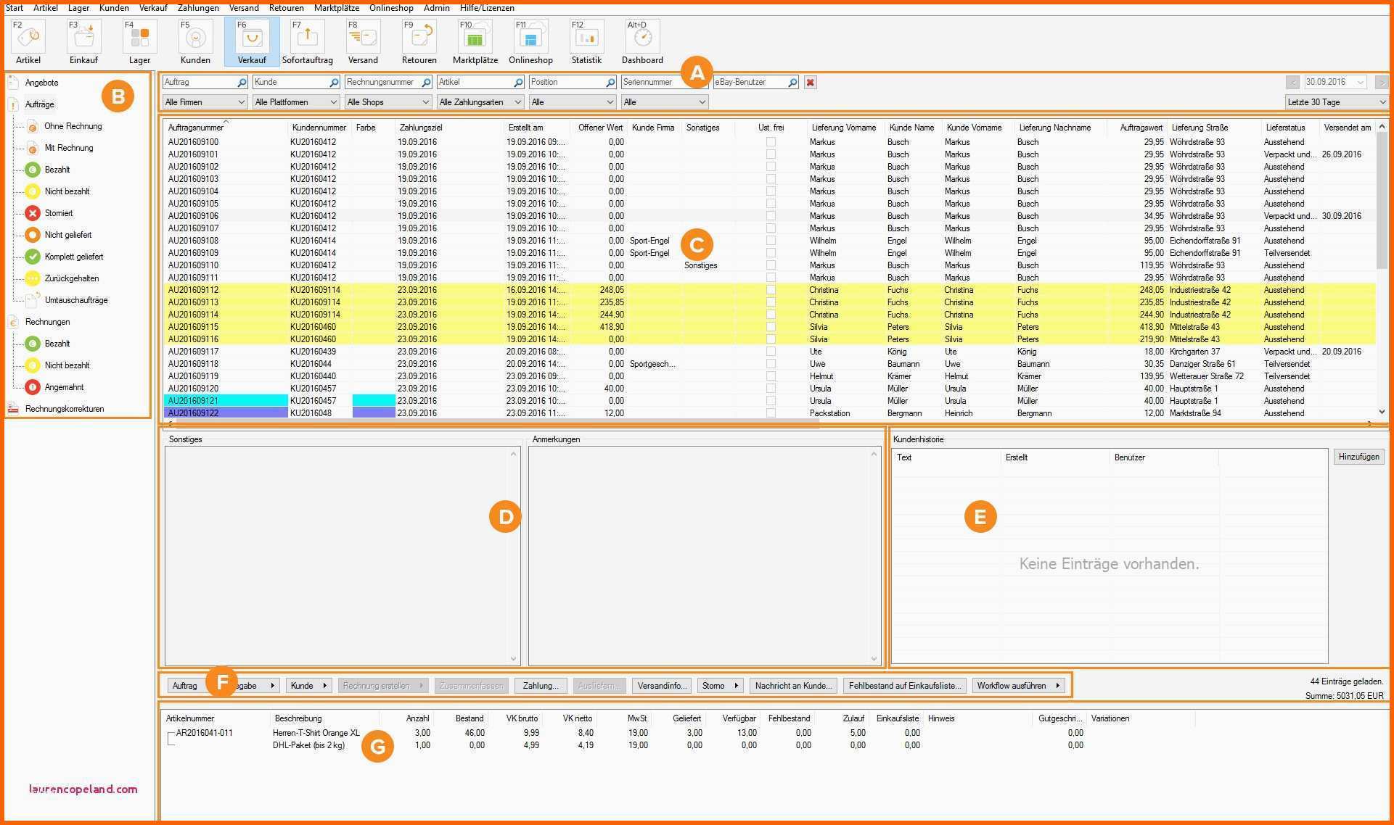Open the Letzte 30 Tage dropdown
Image resolution: width=1394 pixels, height=825 pixels.
coord(1336,102)
